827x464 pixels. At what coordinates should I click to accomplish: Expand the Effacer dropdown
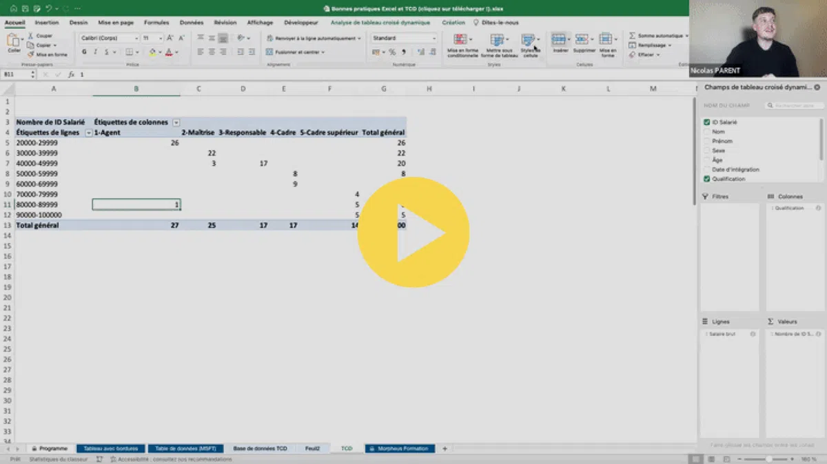(x=658, y=54)
